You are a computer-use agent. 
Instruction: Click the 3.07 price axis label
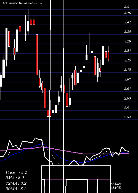128,79
